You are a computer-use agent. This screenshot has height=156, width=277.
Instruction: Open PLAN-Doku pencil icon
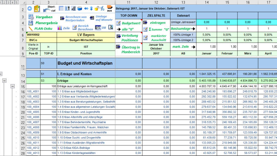pos(30,28)
